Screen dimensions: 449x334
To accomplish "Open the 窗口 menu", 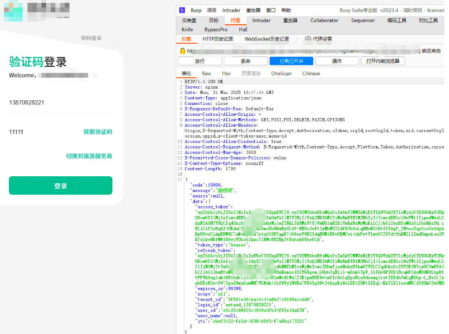I will (270, 10).
